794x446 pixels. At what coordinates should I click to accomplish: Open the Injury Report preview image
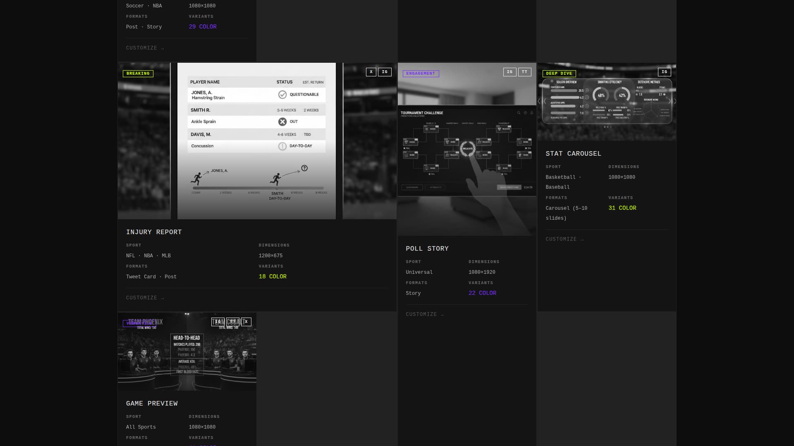click(x=257, y=141)
